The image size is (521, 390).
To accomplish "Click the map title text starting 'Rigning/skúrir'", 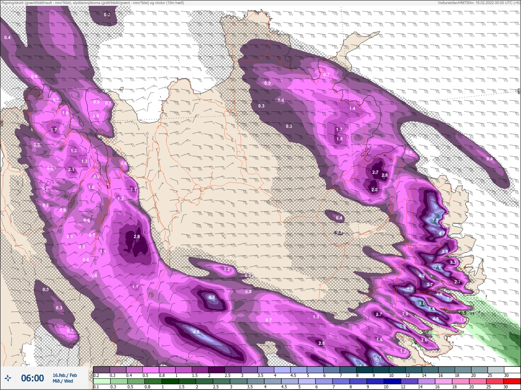I will [x=92, y=2].
